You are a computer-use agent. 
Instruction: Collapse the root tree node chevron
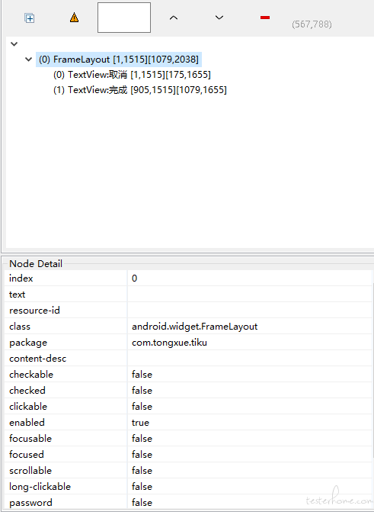[14, 43]
